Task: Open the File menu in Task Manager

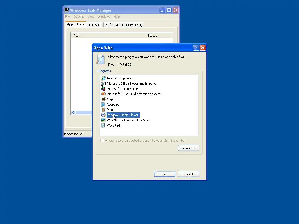Action: click(67, 17)
